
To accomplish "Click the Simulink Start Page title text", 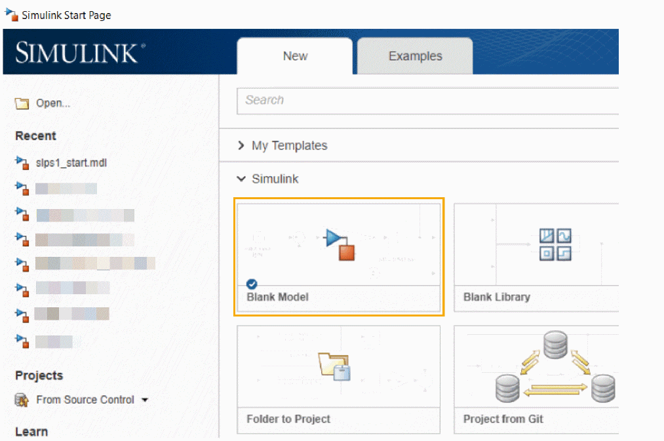I will [x=66, y=15].
